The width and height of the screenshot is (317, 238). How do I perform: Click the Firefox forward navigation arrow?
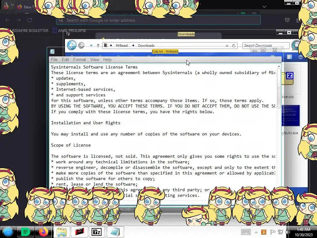tap(19, 20)
